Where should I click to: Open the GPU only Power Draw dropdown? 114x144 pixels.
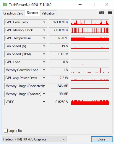[44, 78]
